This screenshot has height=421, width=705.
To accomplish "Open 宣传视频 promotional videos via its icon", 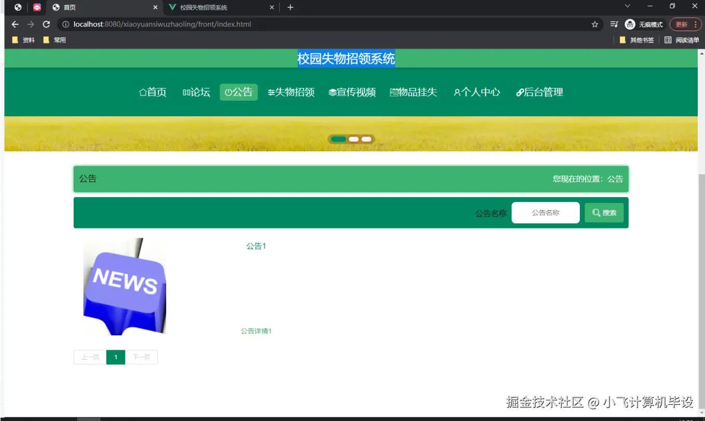I will pos(332,92).
